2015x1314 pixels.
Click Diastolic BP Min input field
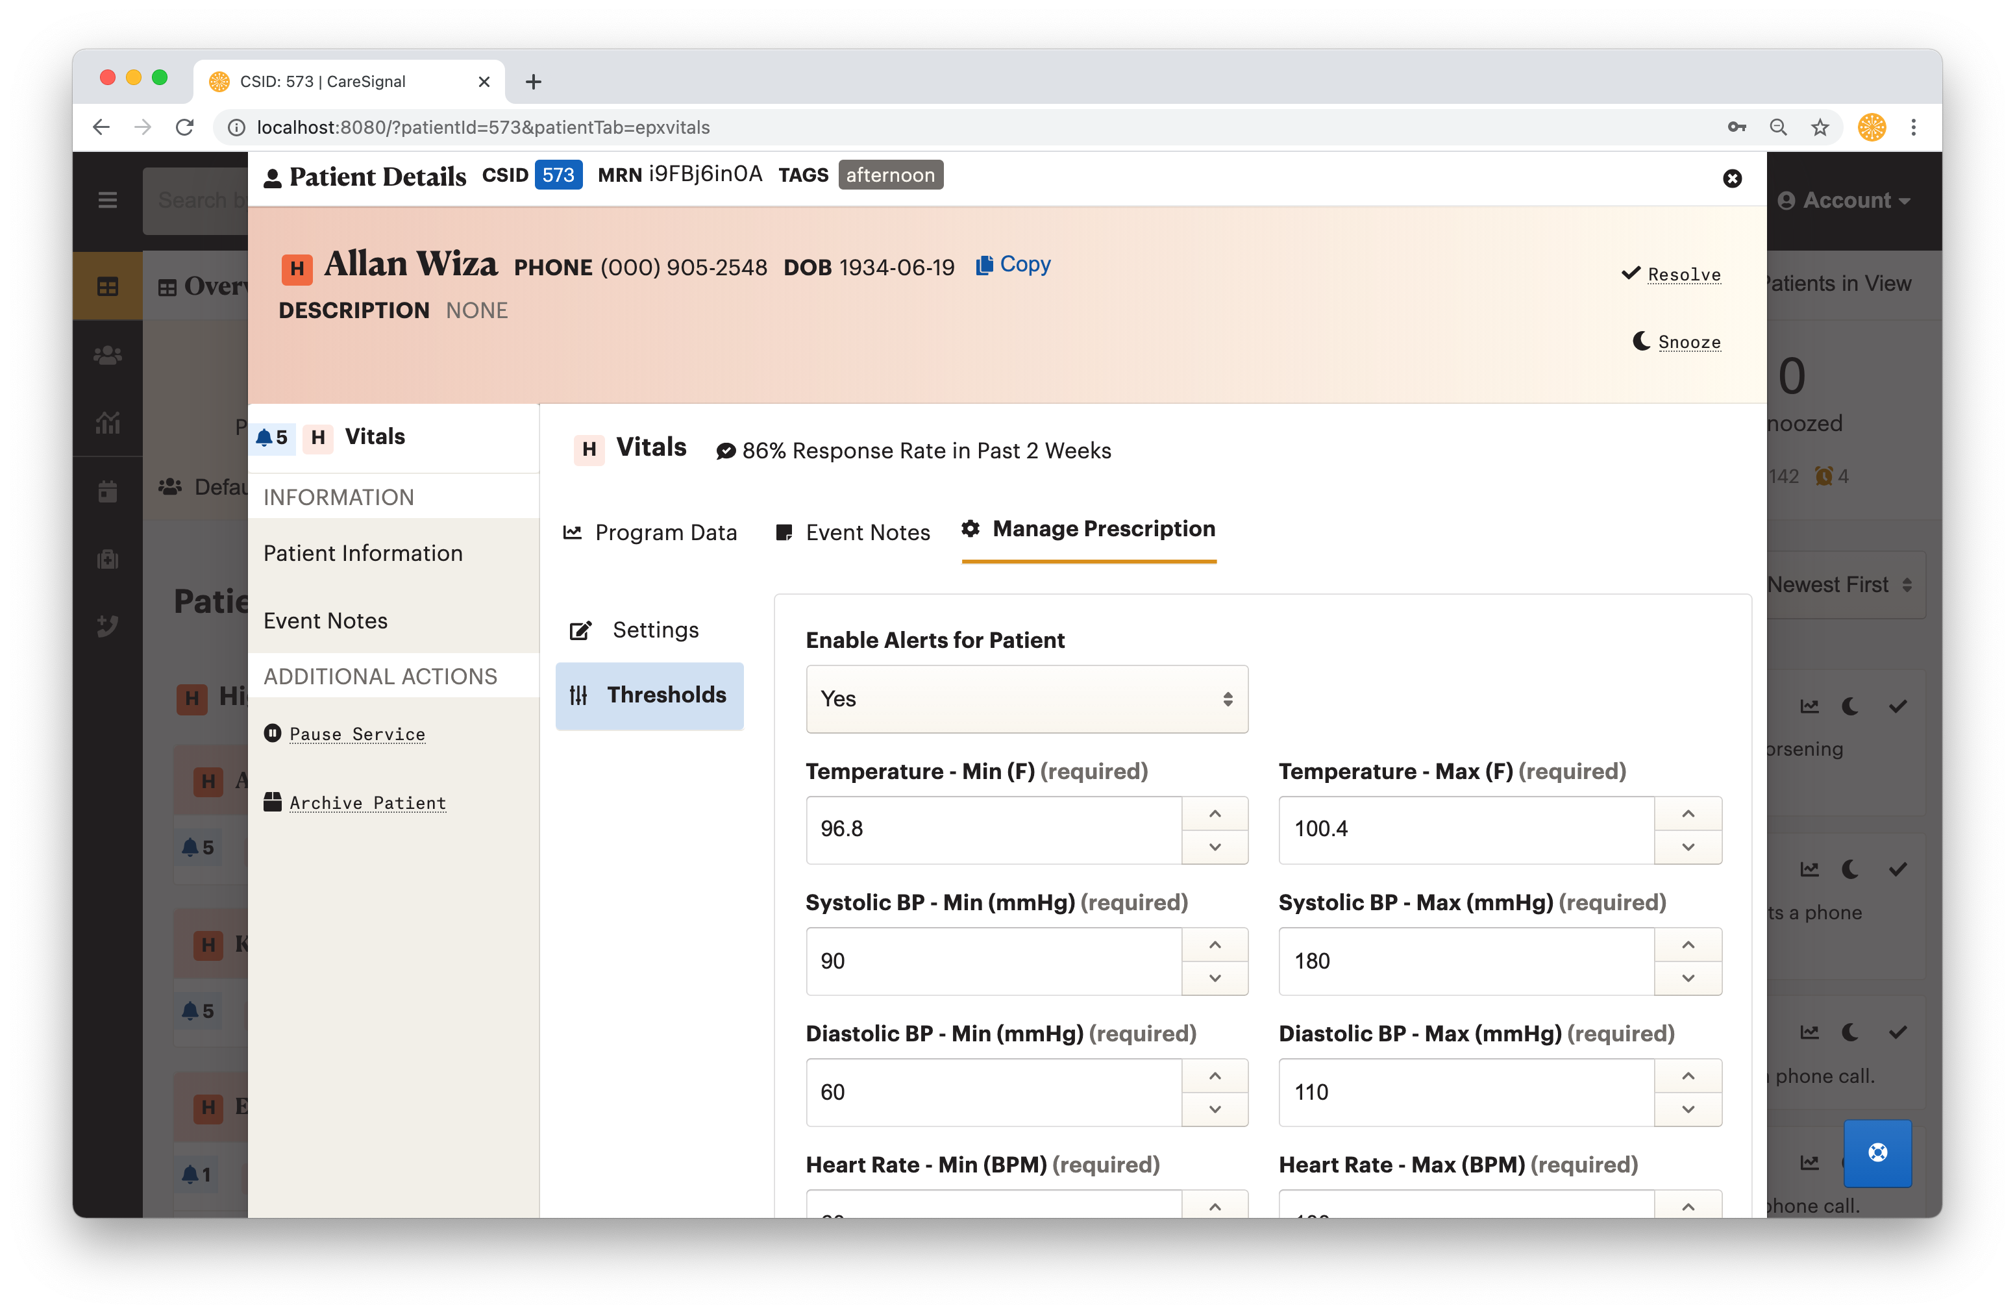coord(994,1093)
